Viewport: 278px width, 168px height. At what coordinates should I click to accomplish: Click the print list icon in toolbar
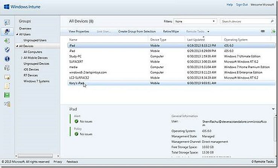tap(263, 31)
